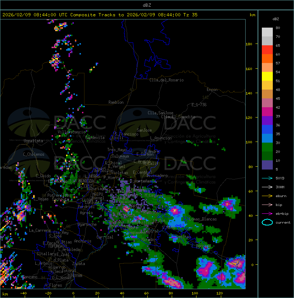Image resolution: width=294 pixels, height=298 pixels.
Task: Click the 50YD legend label
Action: (x=280, y=178)
